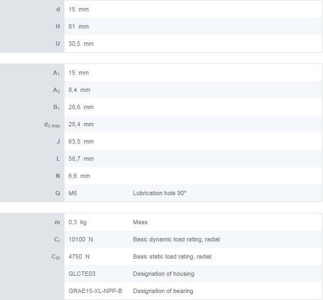Click the Lubrication hole 90° description
323x300 pixels.
159,193
